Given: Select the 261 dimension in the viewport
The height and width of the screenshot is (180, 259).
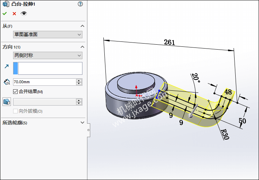Looking at the screenshot, I should click(x=169, y=43).
